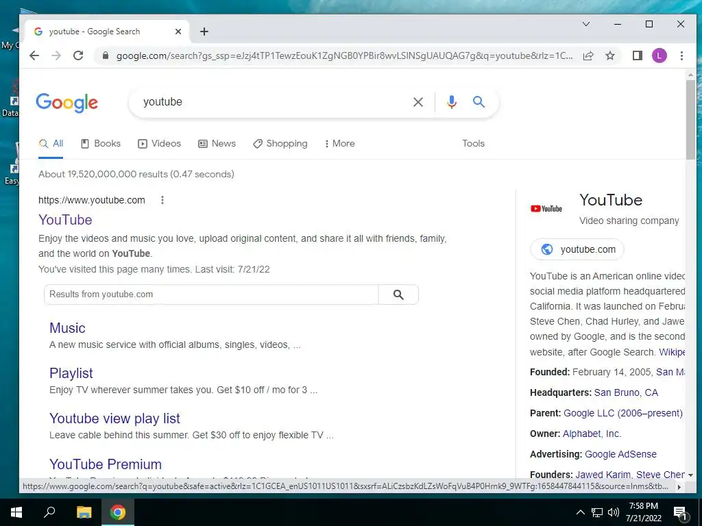Click the YouTube logo in knowledge panel
702x526 pixels.
pos(546,208)
